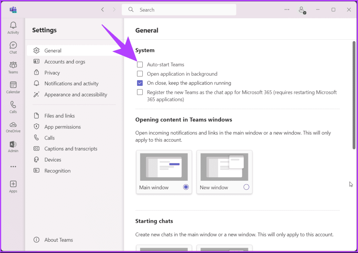Open About Teams
This screenshot has width=358, height=253.
(x=58, y=240)
